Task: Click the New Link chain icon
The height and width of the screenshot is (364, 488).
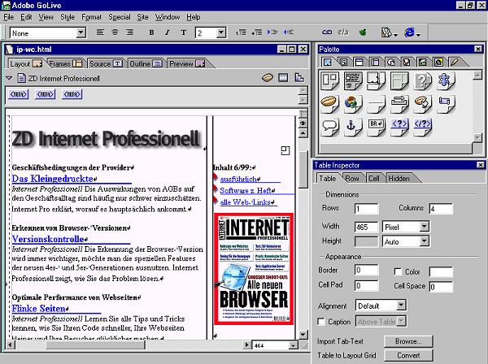Action: click(x=327, y=32)
